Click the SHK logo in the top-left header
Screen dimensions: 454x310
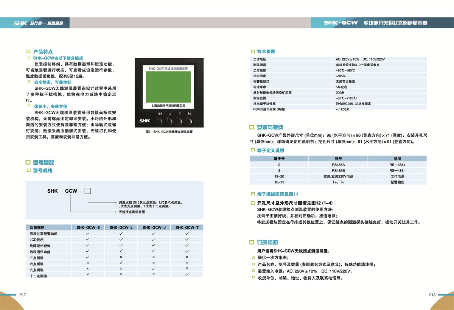[20, 23]
